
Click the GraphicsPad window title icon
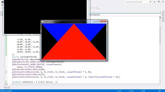click(42, 21)
